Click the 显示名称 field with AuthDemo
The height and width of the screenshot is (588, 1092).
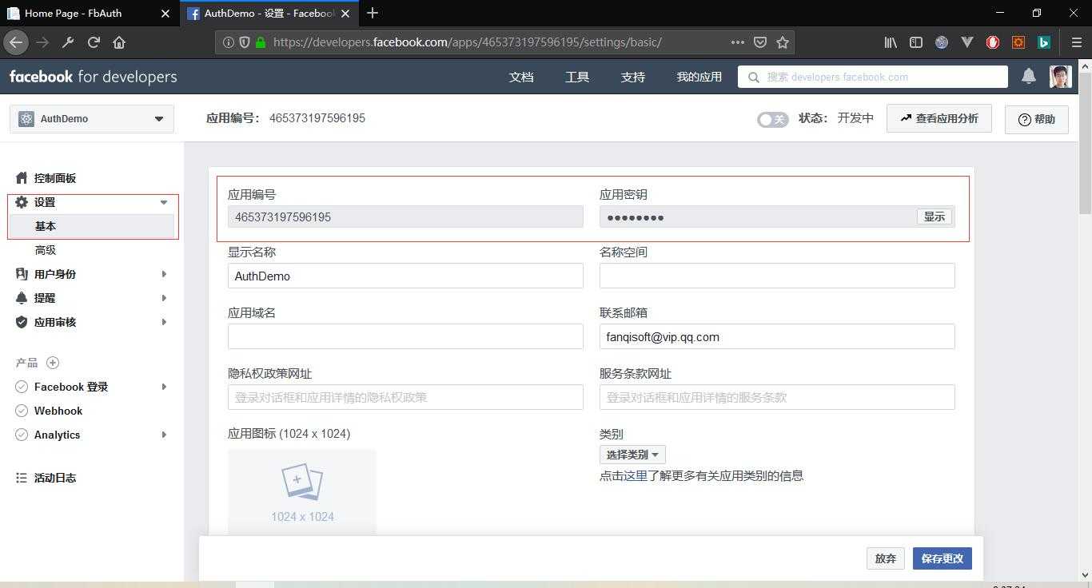click(405, 276)
